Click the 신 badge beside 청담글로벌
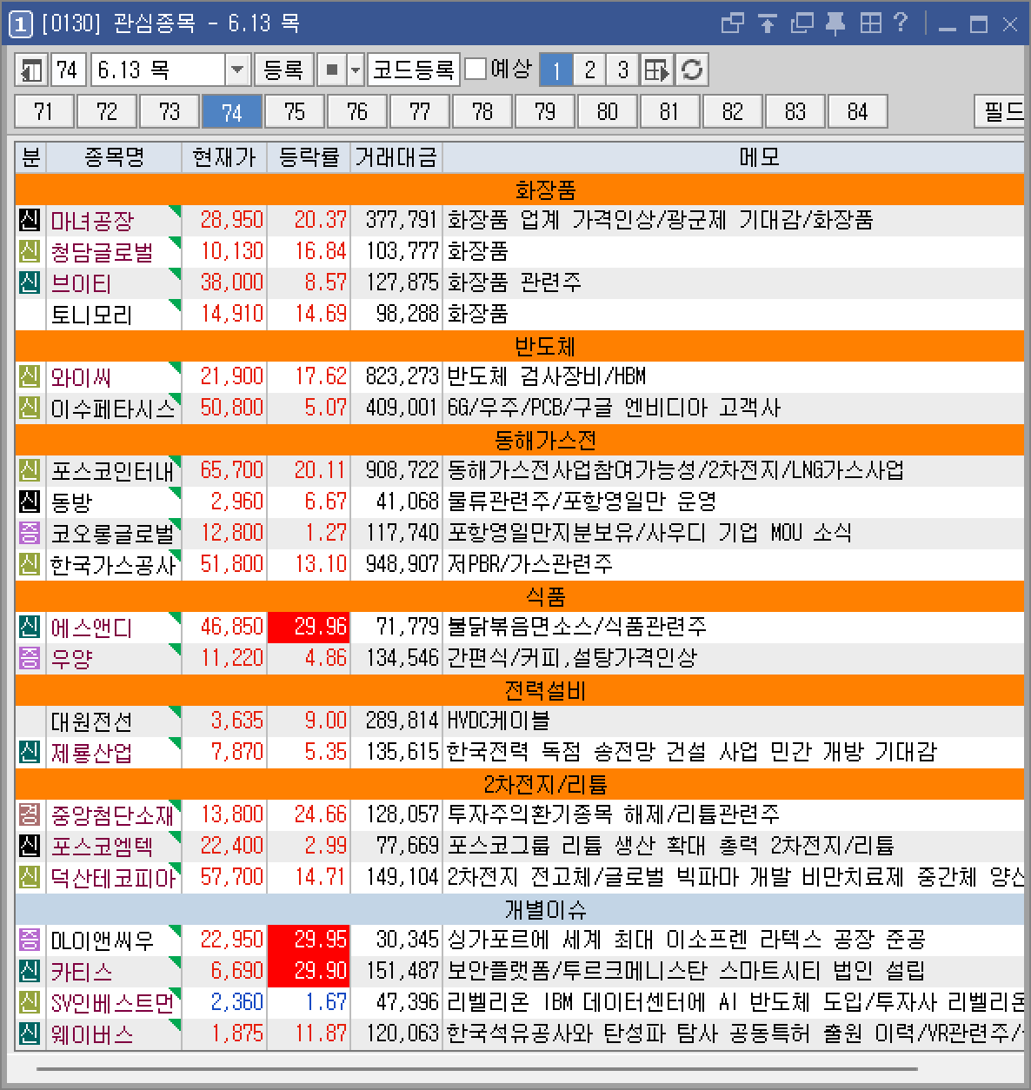Viewport: 1031px width, 1090px height. 30,251
